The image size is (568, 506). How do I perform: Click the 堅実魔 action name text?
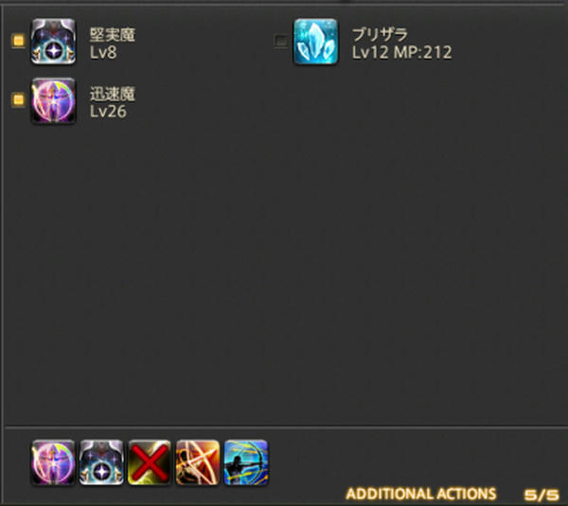click(113, 35)
